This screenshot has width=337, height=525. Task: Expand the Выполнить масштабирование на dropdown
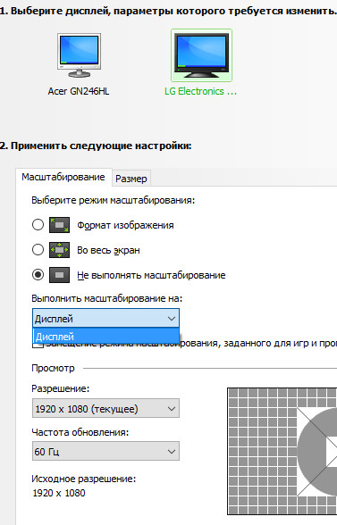tap(106, 319)
